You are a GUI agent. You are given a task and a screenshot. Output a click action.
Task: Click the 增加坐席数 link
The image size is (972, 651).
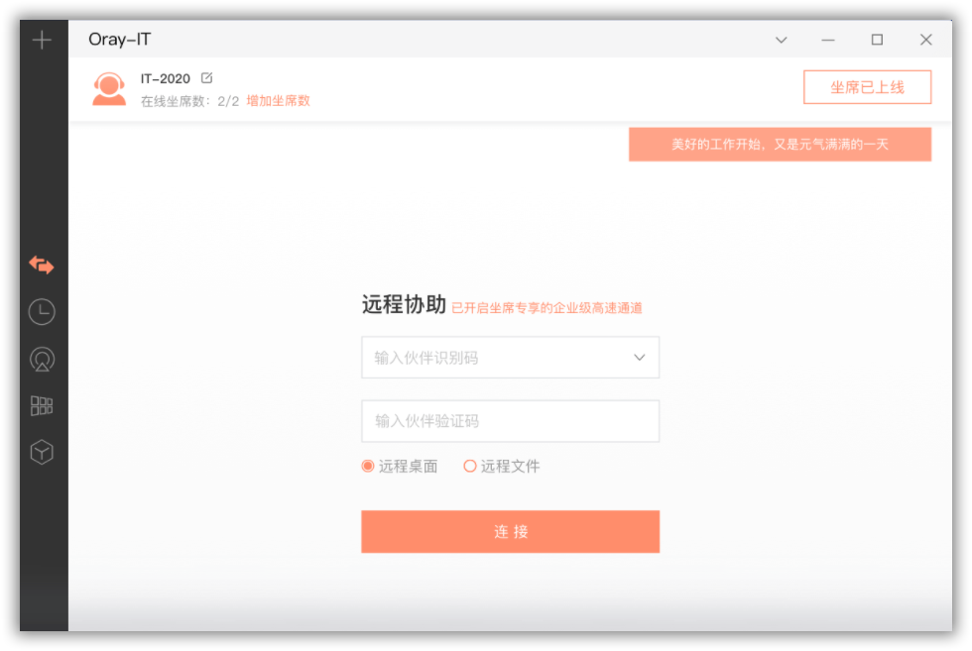(279, 101)
